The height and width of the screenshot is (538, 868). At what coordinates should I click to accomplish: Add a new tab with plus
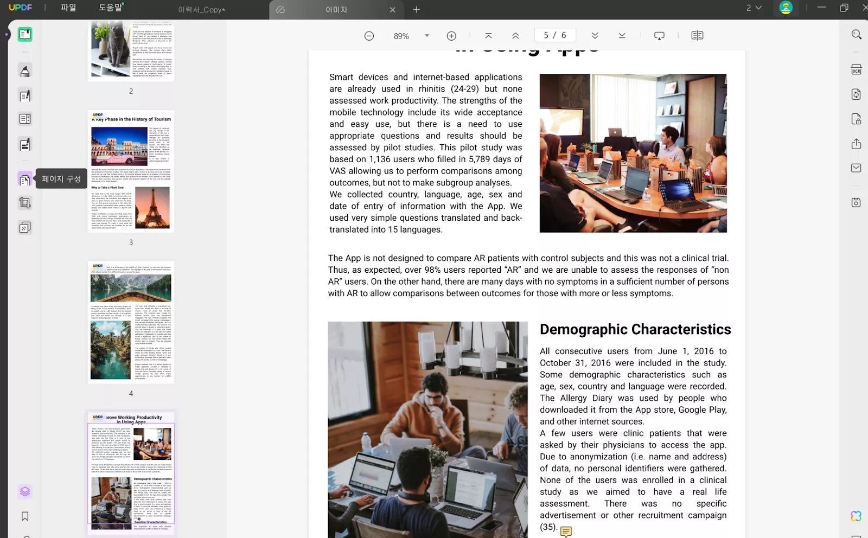point(416,10)
